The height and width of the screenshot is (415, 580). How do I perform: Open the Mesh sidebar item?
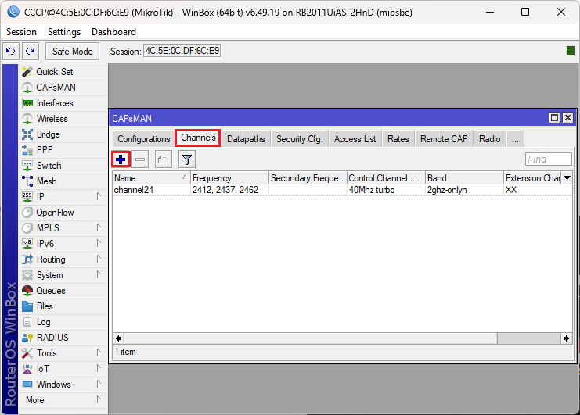pos(63,181)
